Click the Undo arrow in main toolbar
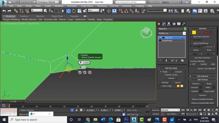 click(x=4, y=11)
